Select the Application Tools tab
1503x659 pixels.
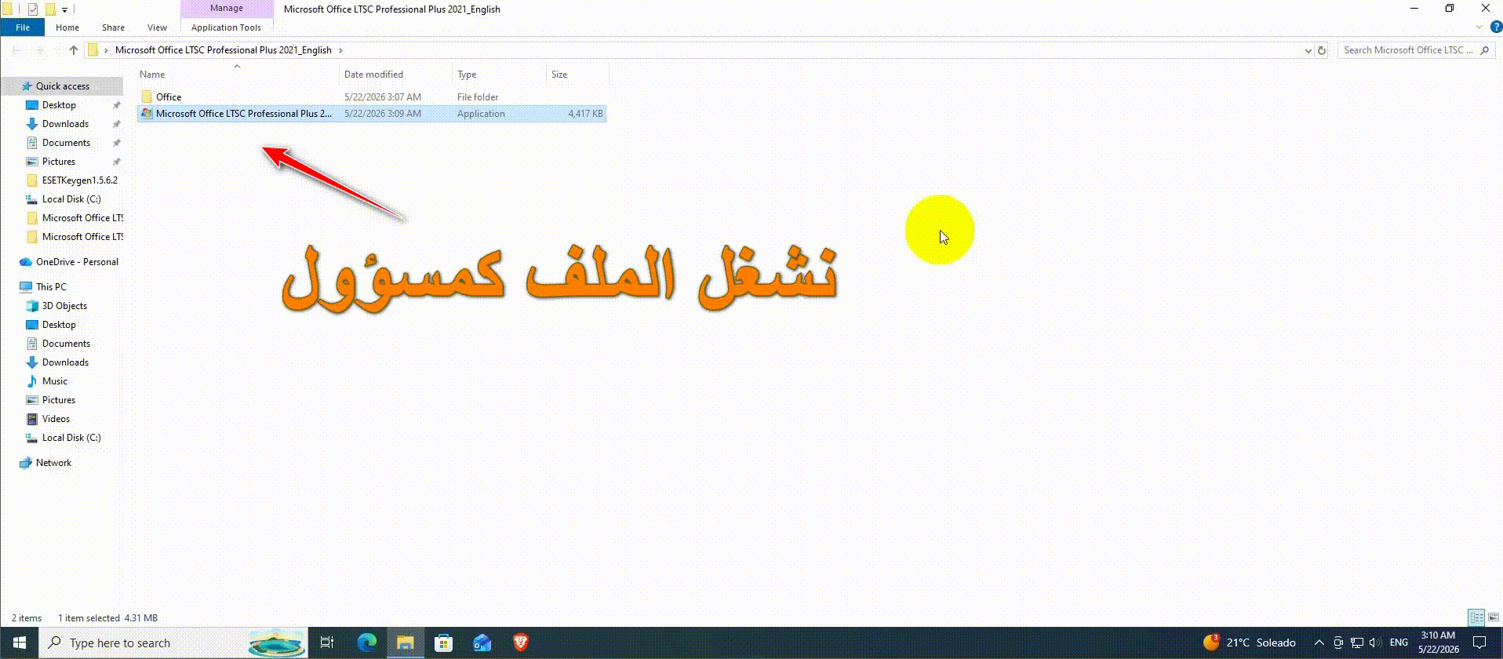pyautogui.click(x=226, y=27)
